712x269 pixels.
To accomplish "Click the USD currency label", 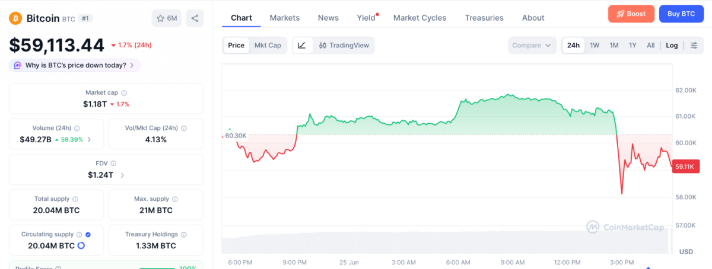I will [x=686, y=252].
